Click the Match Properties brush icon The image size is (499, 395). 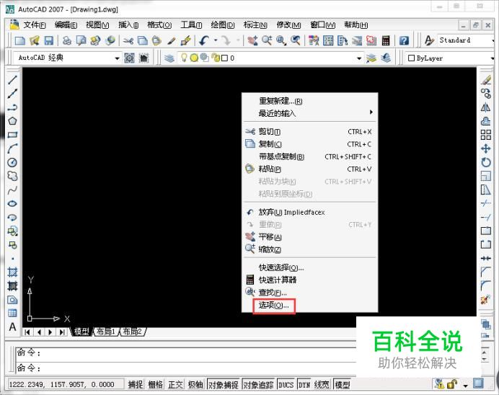coord(171,40)
